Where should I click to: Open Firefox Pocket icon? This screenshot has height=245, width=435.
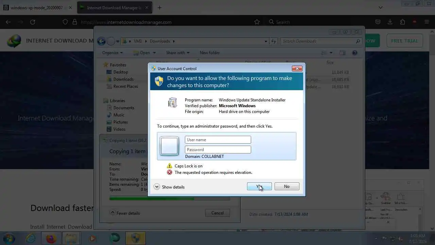point(378,22)
